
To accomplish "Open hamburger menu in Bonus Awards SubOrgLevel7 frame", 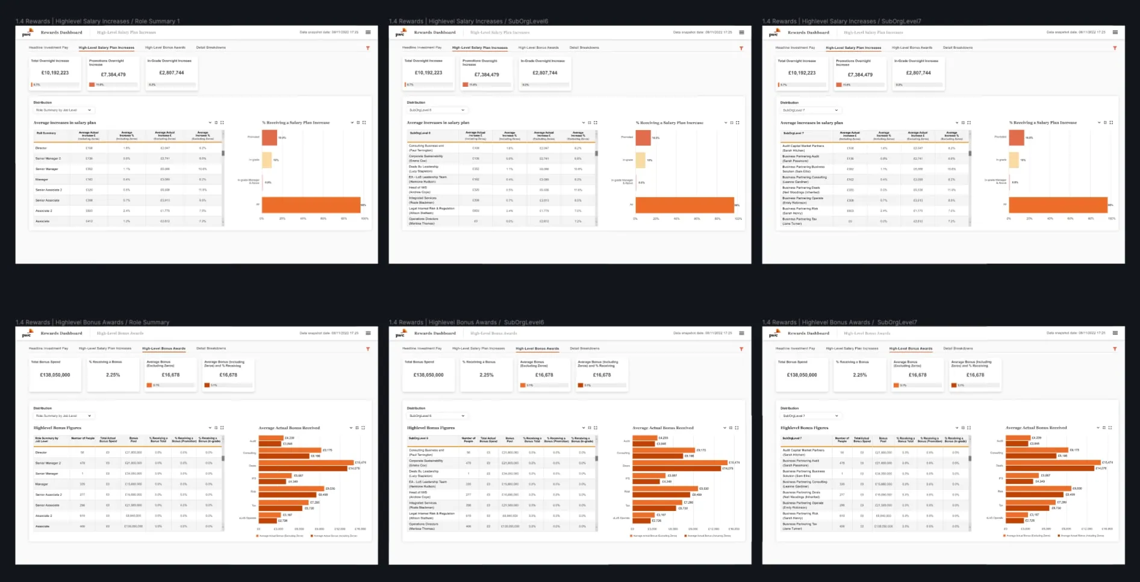I will click(1115, 333).
